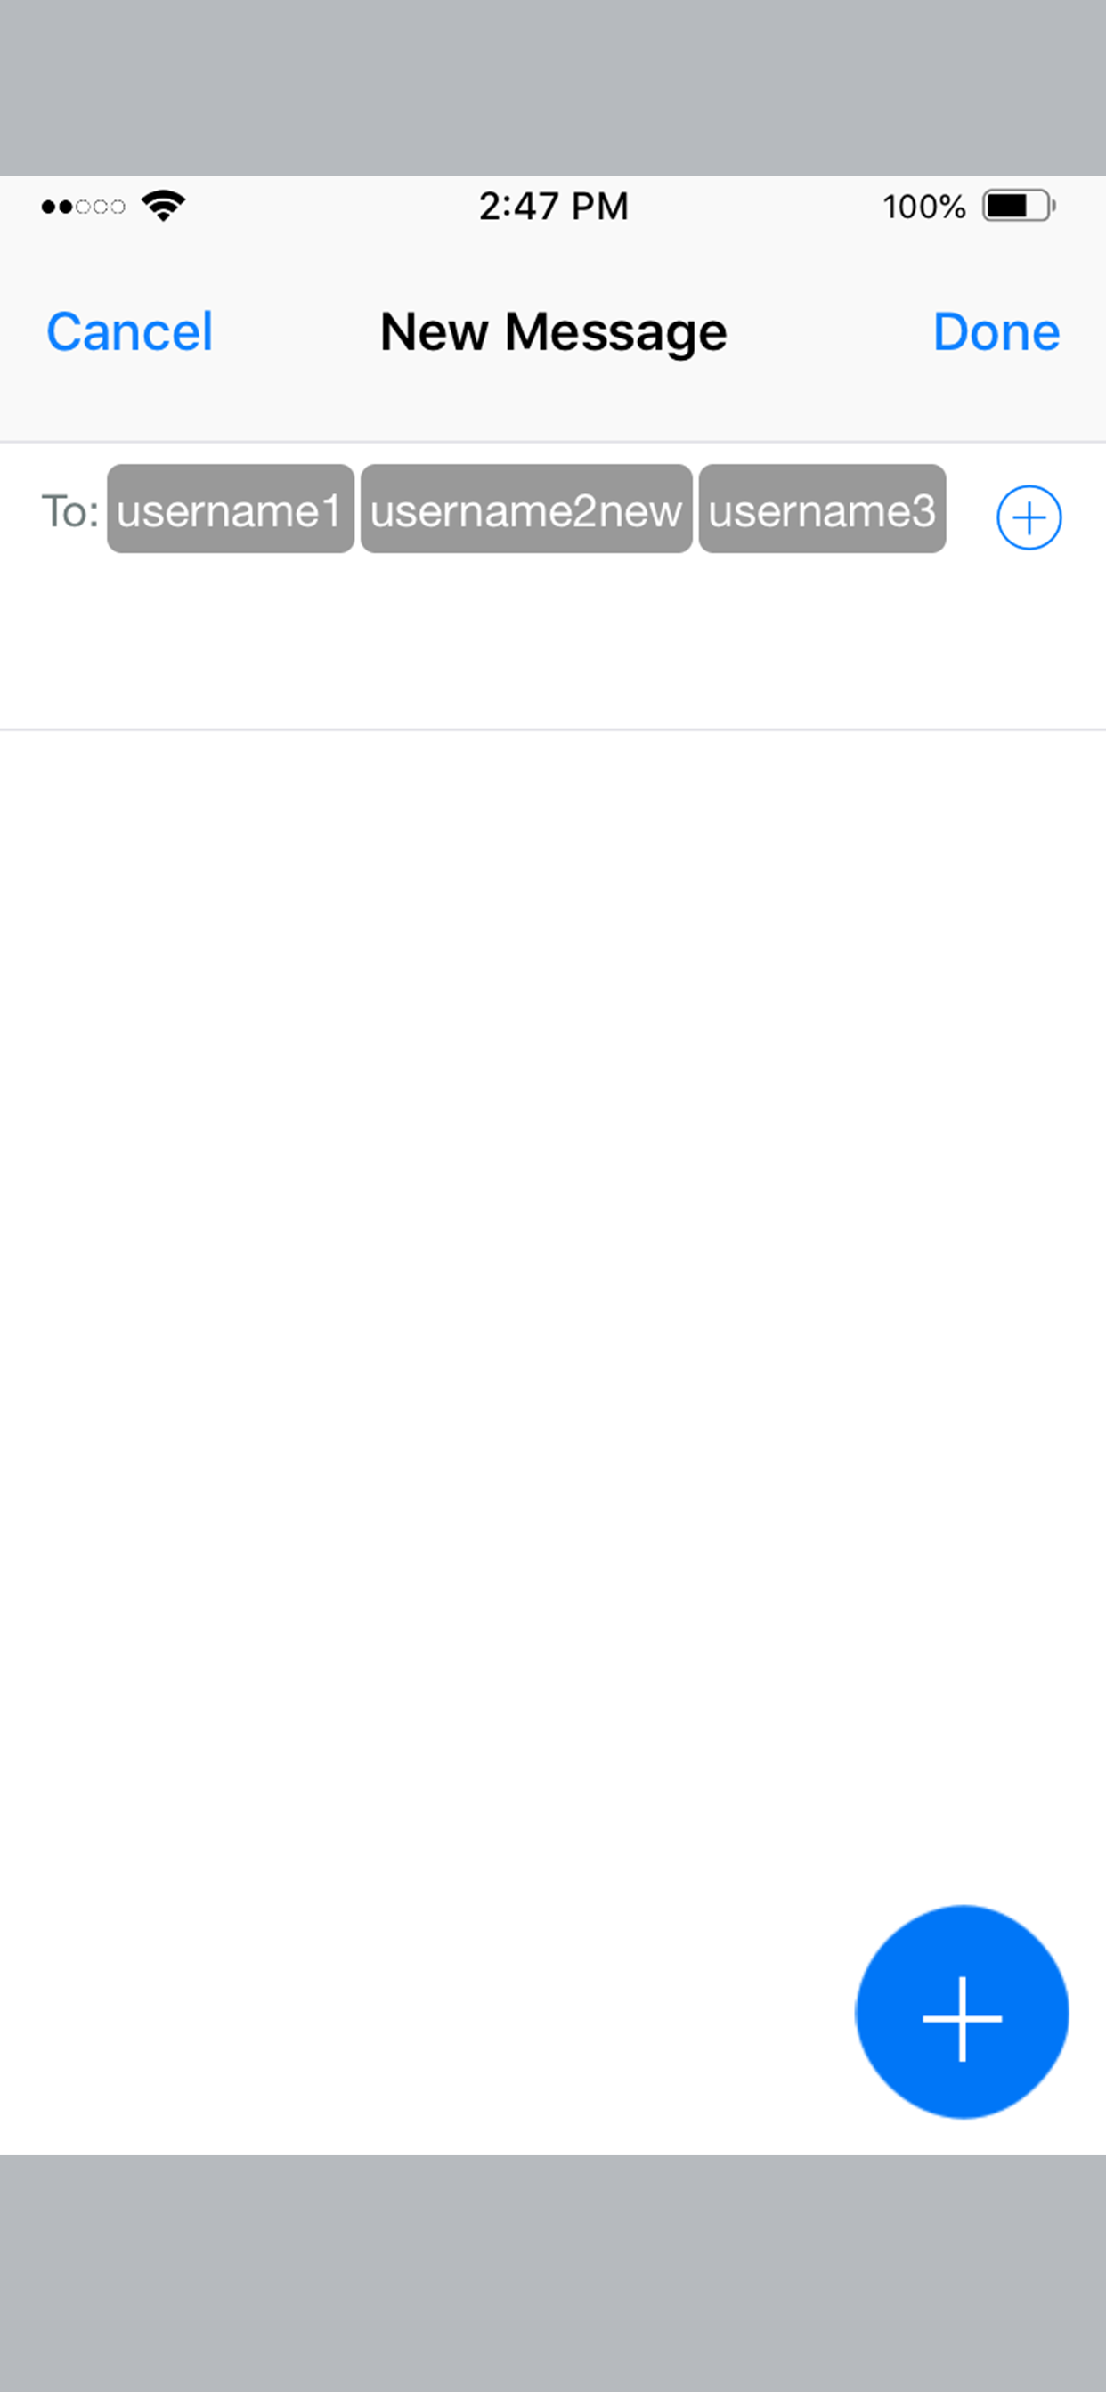Tap the gray band below the message area
1106x2394 pixels.
coord(553,2273)
